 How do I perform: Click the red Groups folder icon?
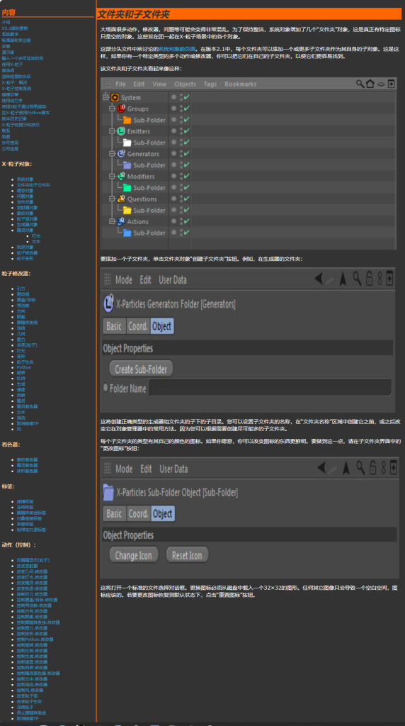[121, 108]
